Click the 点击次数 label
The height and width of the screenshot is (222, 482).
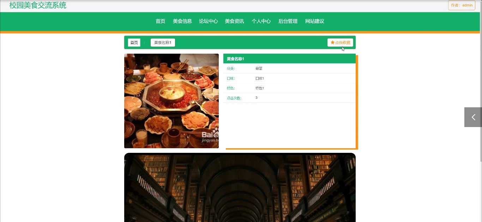coord(234,98)
